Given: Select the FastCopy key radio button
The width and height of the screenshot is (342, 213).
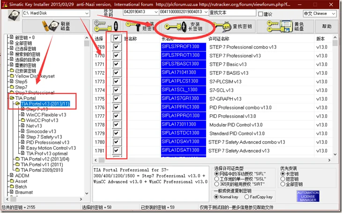Looking at the screenshot, I should [x=247, y=197].
